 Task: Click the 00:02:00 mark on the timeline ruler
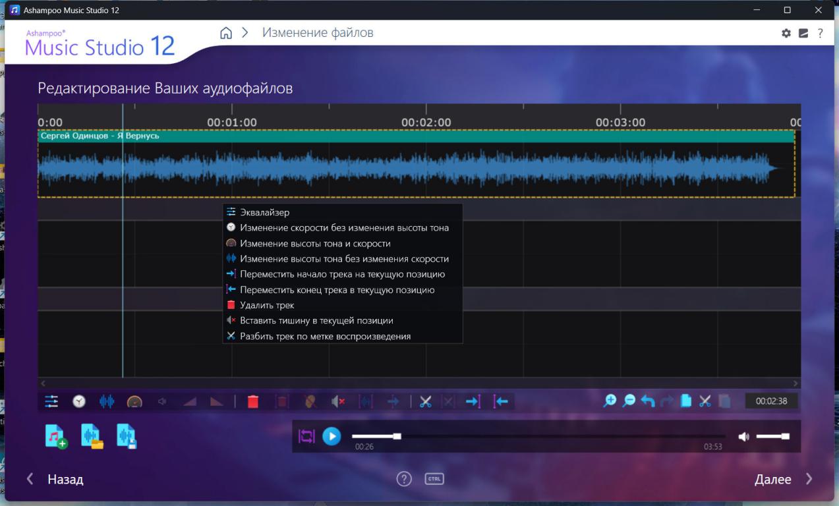426,122
